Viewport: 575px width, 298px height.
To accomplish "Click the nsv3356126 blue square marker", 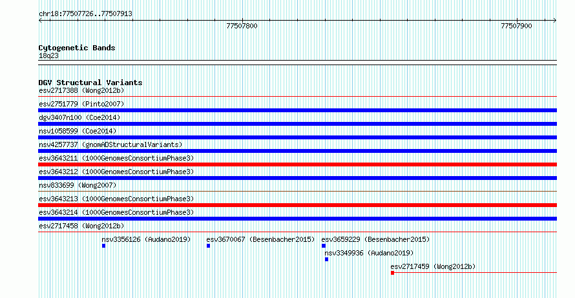I will coord(104,246).
